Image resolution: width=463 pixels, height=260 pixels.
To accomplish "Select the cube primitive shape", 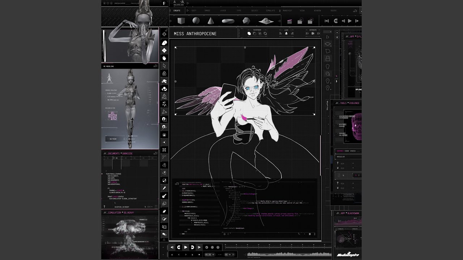I will 181,21.
